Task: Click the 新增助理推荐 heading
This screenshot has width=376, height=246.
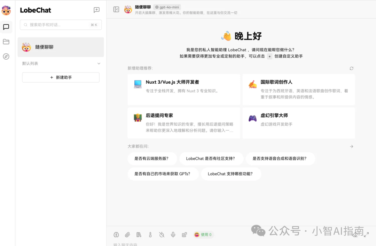Action: pyautogui.click(x=140, y=68)
